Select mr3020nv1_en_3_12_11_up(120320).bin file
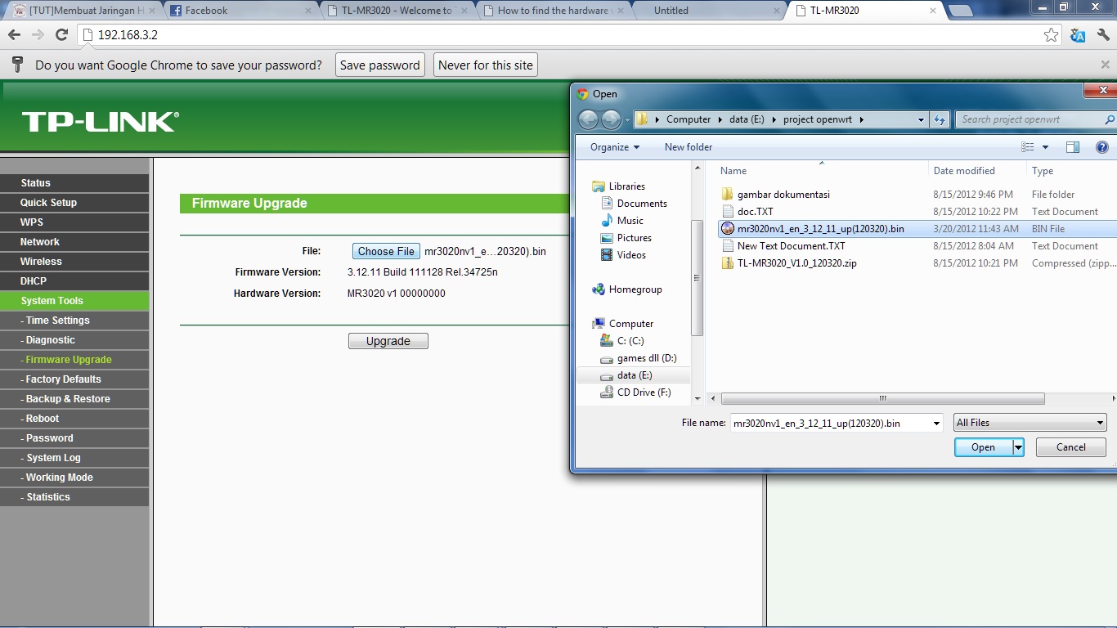This screenshot has height=628, width=1117. [x=820, y=229]
